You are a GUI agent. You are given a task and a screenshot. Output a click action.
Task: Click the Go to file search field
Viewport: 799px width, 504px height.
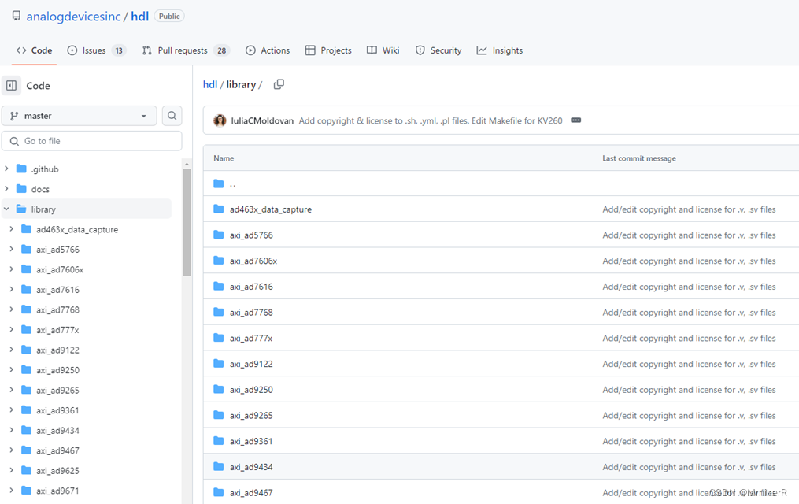[92, 141]
